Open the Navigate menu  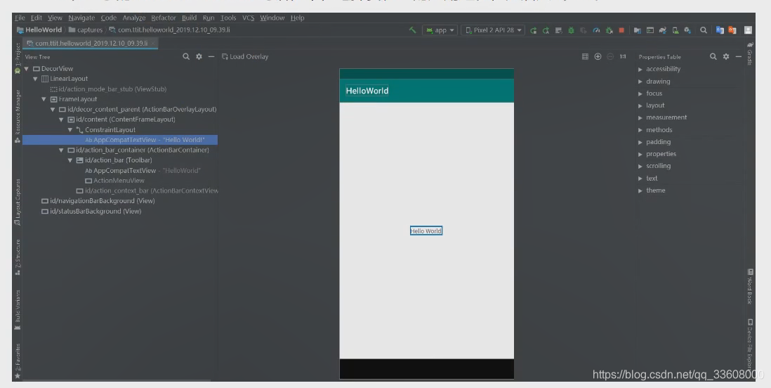coord(81,18)
